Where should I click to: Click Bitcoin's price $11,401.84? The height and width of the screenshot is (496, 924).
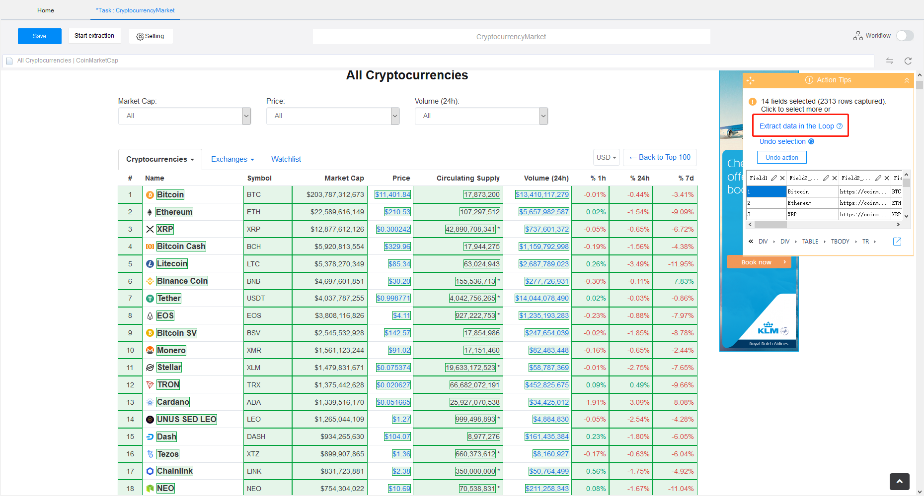(392, 194)
